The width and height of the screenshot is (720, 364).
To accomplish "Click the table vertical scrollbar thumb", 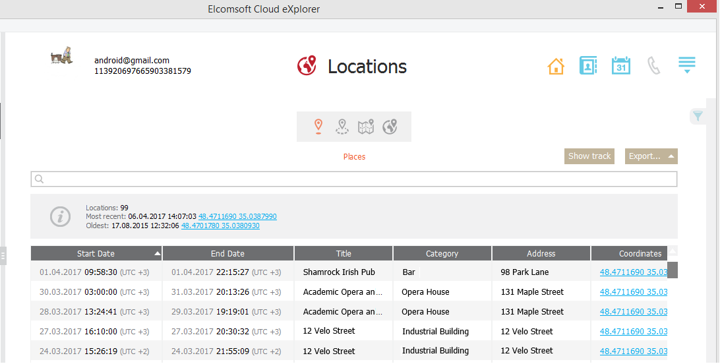I will coord(673,270).
